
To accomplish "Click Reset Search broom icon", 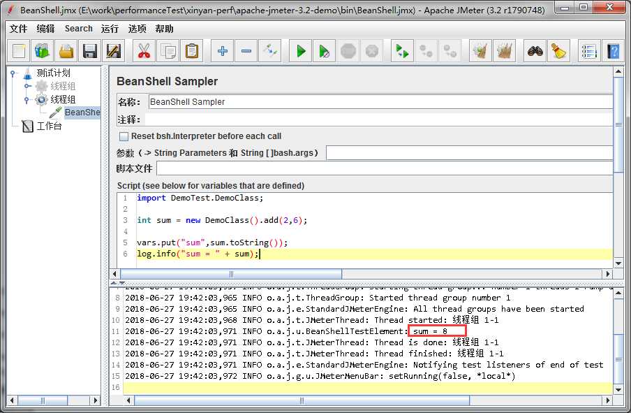I will pyautogui.click(x=558, y=51).
